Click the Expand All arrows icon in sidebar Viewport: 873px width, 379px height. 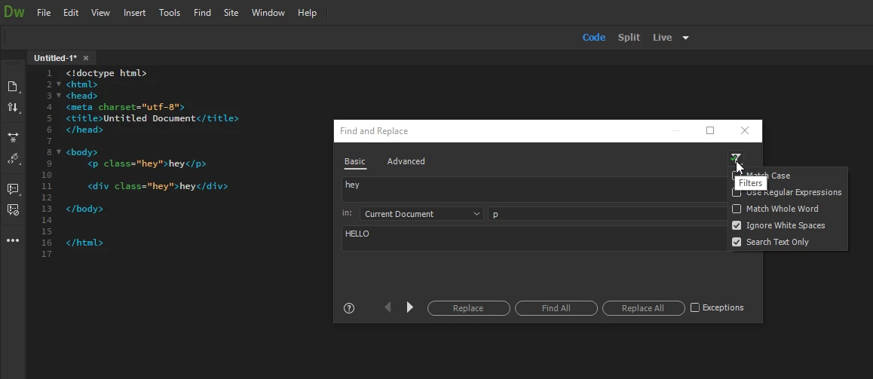tap(12, 137)
